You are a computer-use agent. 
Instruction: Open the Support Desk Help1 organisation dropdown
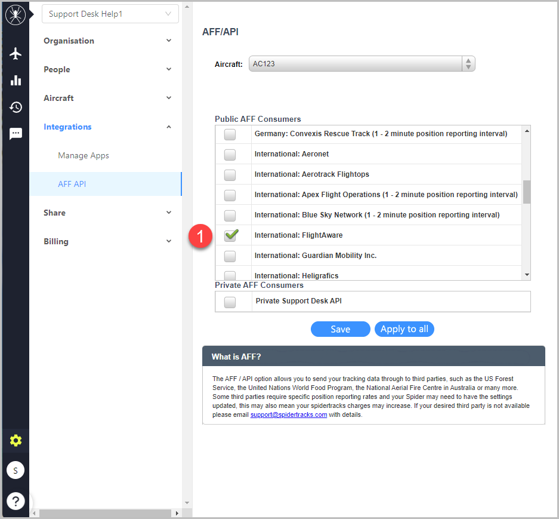click(110, 14)
